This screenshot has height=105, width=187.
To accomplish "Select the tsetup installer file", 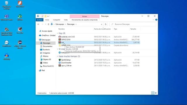I will [x=99, y=52].
